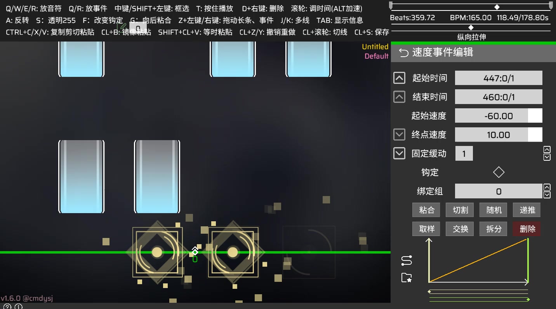Collapse the 结束时间 chevron

coord(399,97)
